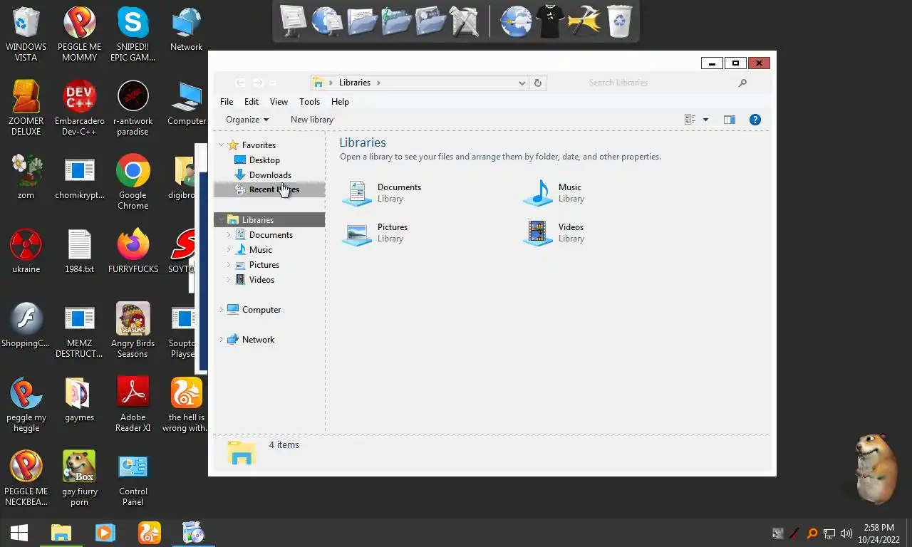
Task: Select Downloads under Favorites
Action: [270, 175]
